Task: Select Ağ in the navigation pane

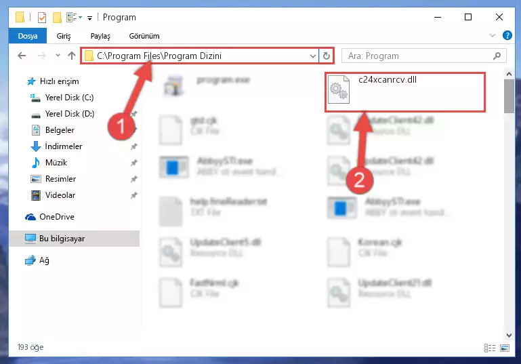Action: click(44, 260)
